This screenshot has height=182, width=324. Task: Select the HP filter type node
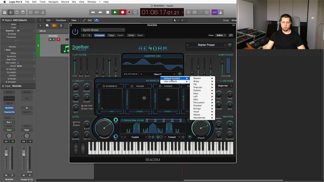(x=155, y=120)
